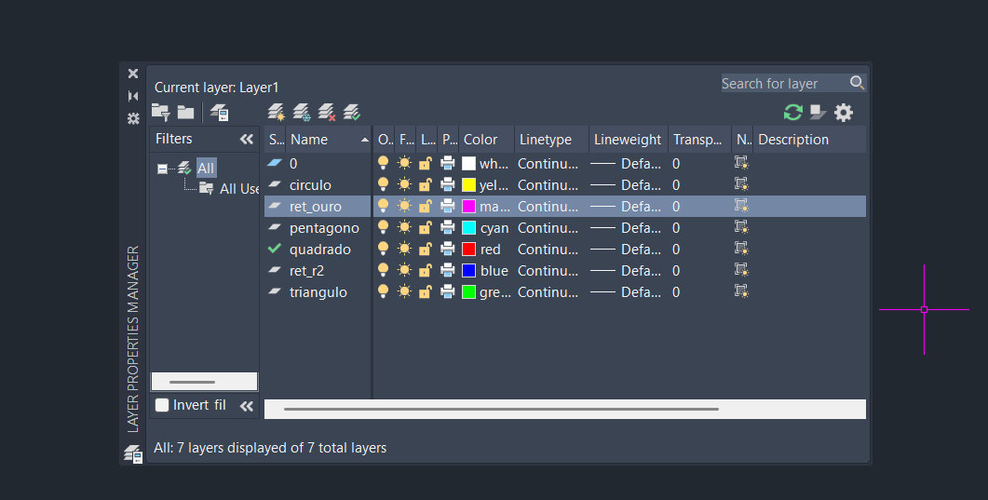Refresh the layer list
The height and width of the screenshot is (500, 988).
(793, 113)
